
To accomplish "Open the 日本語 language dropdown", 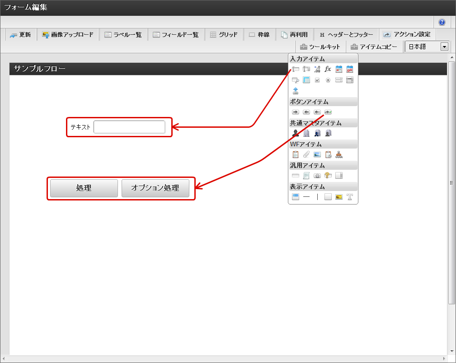I will click(x=427, y=47).
